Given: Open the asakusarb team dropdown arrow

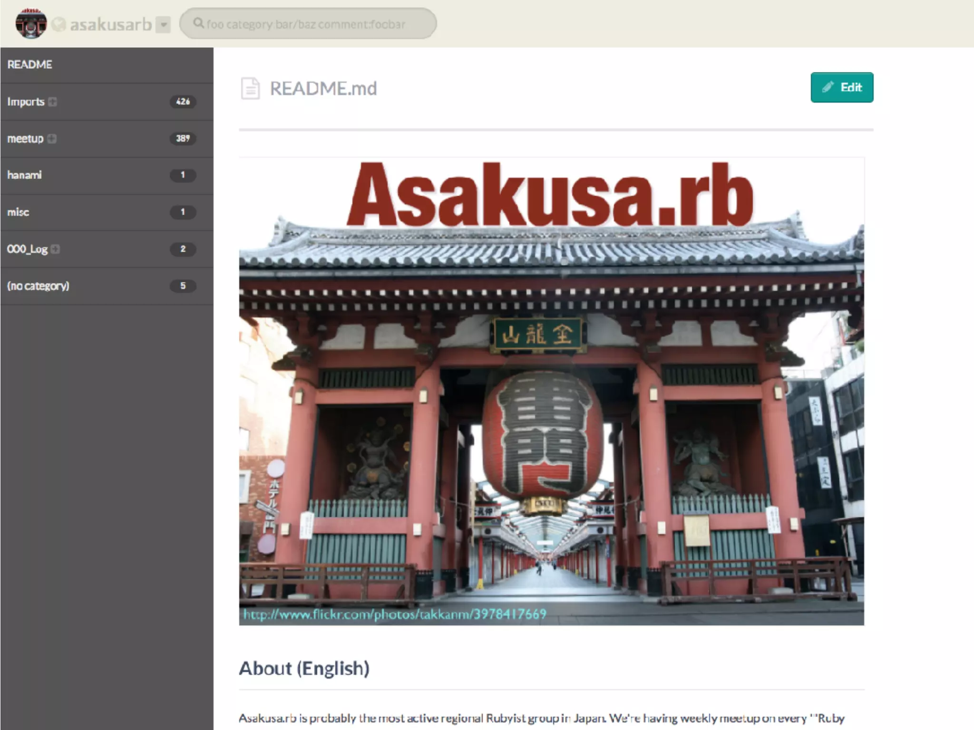Looking at the screenshot, I should (163, 24).
